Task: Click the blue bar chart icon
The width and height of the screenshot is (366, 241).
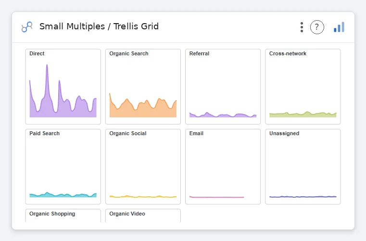Action: tap(339, 27)
